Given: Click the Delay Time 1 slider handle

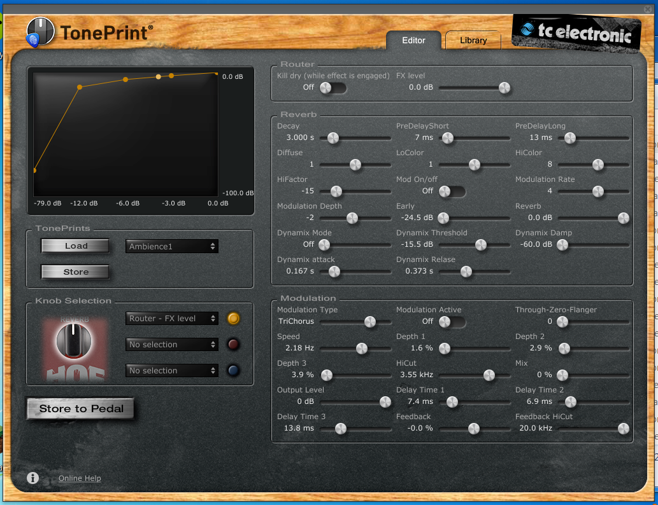Looking at the screenshot, I should (x=452, y=402).
